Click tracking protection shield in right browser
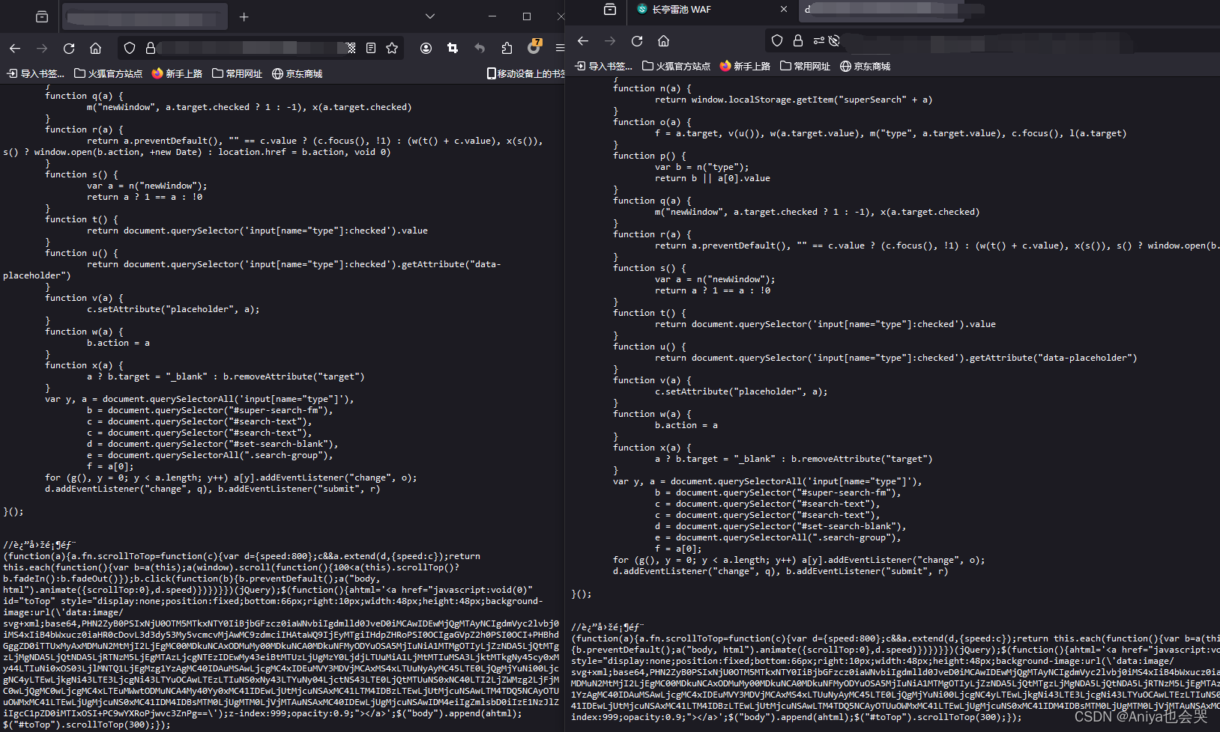This screenshot has width=1220, height=732. pos(777,40)
